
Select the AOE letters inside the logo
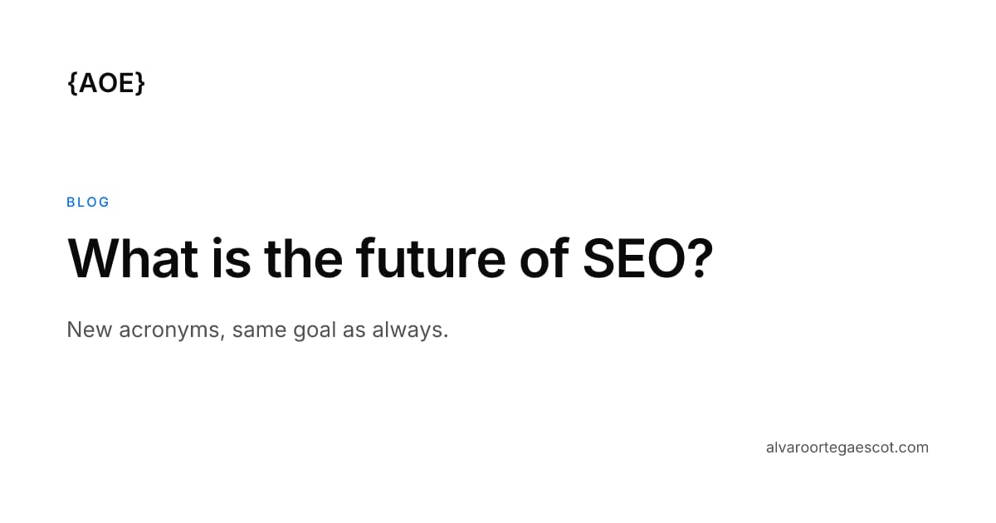(106, 82)
